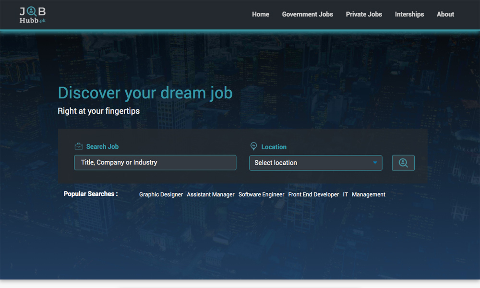Click the location pin icon
Viewport: 480px width, 288px height.
[x=254, y=146]
